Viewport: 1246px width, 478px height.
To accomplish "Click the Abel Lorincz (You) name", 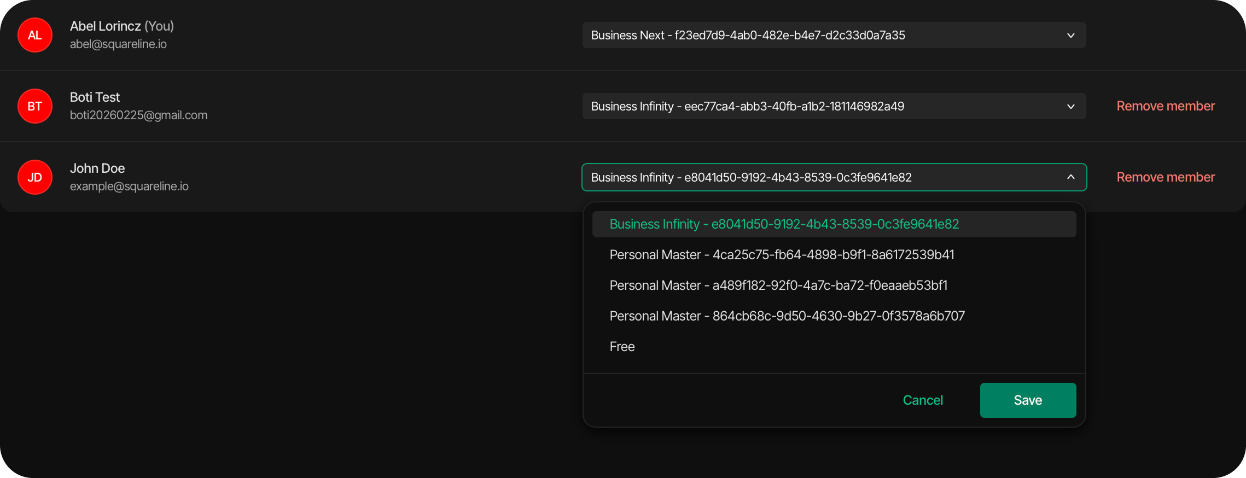I will (121, 26).
